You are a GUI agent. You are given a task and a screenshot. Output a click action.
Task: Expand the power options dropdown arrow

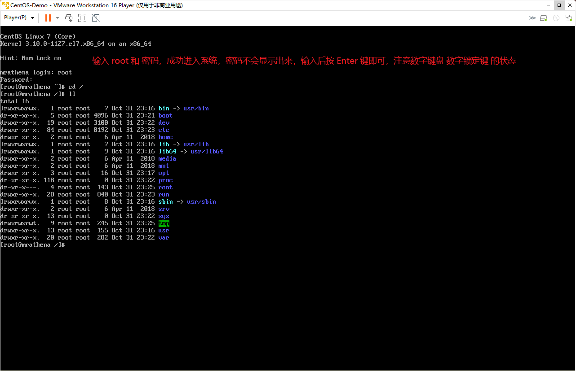(58, 18)
